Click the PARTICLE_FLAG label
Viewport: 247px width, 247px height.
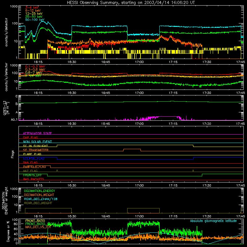pos(35,166)
